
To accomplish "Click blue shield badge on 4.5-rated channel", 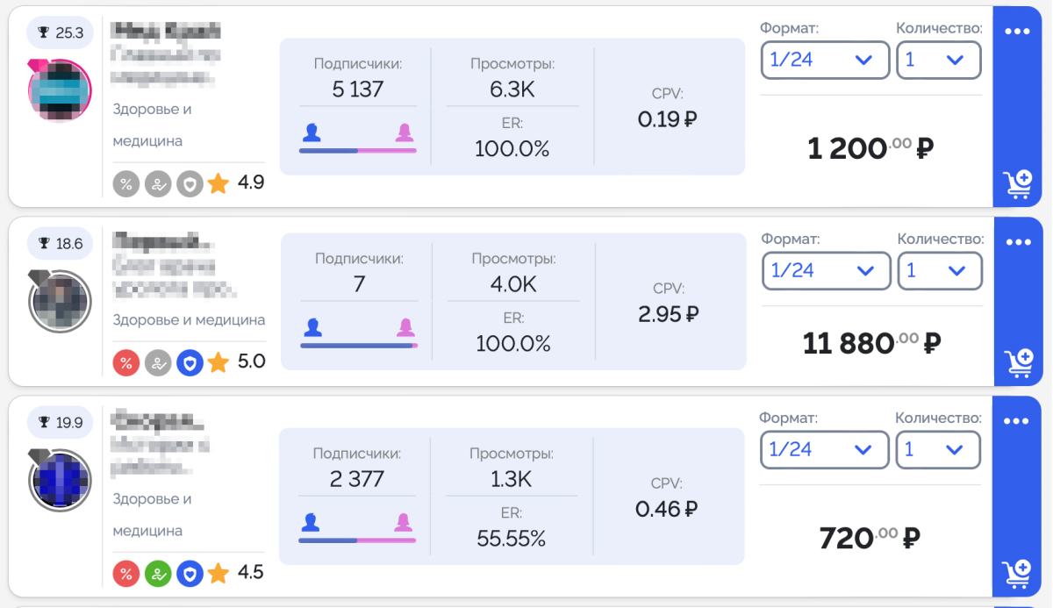I will point(190,574).
